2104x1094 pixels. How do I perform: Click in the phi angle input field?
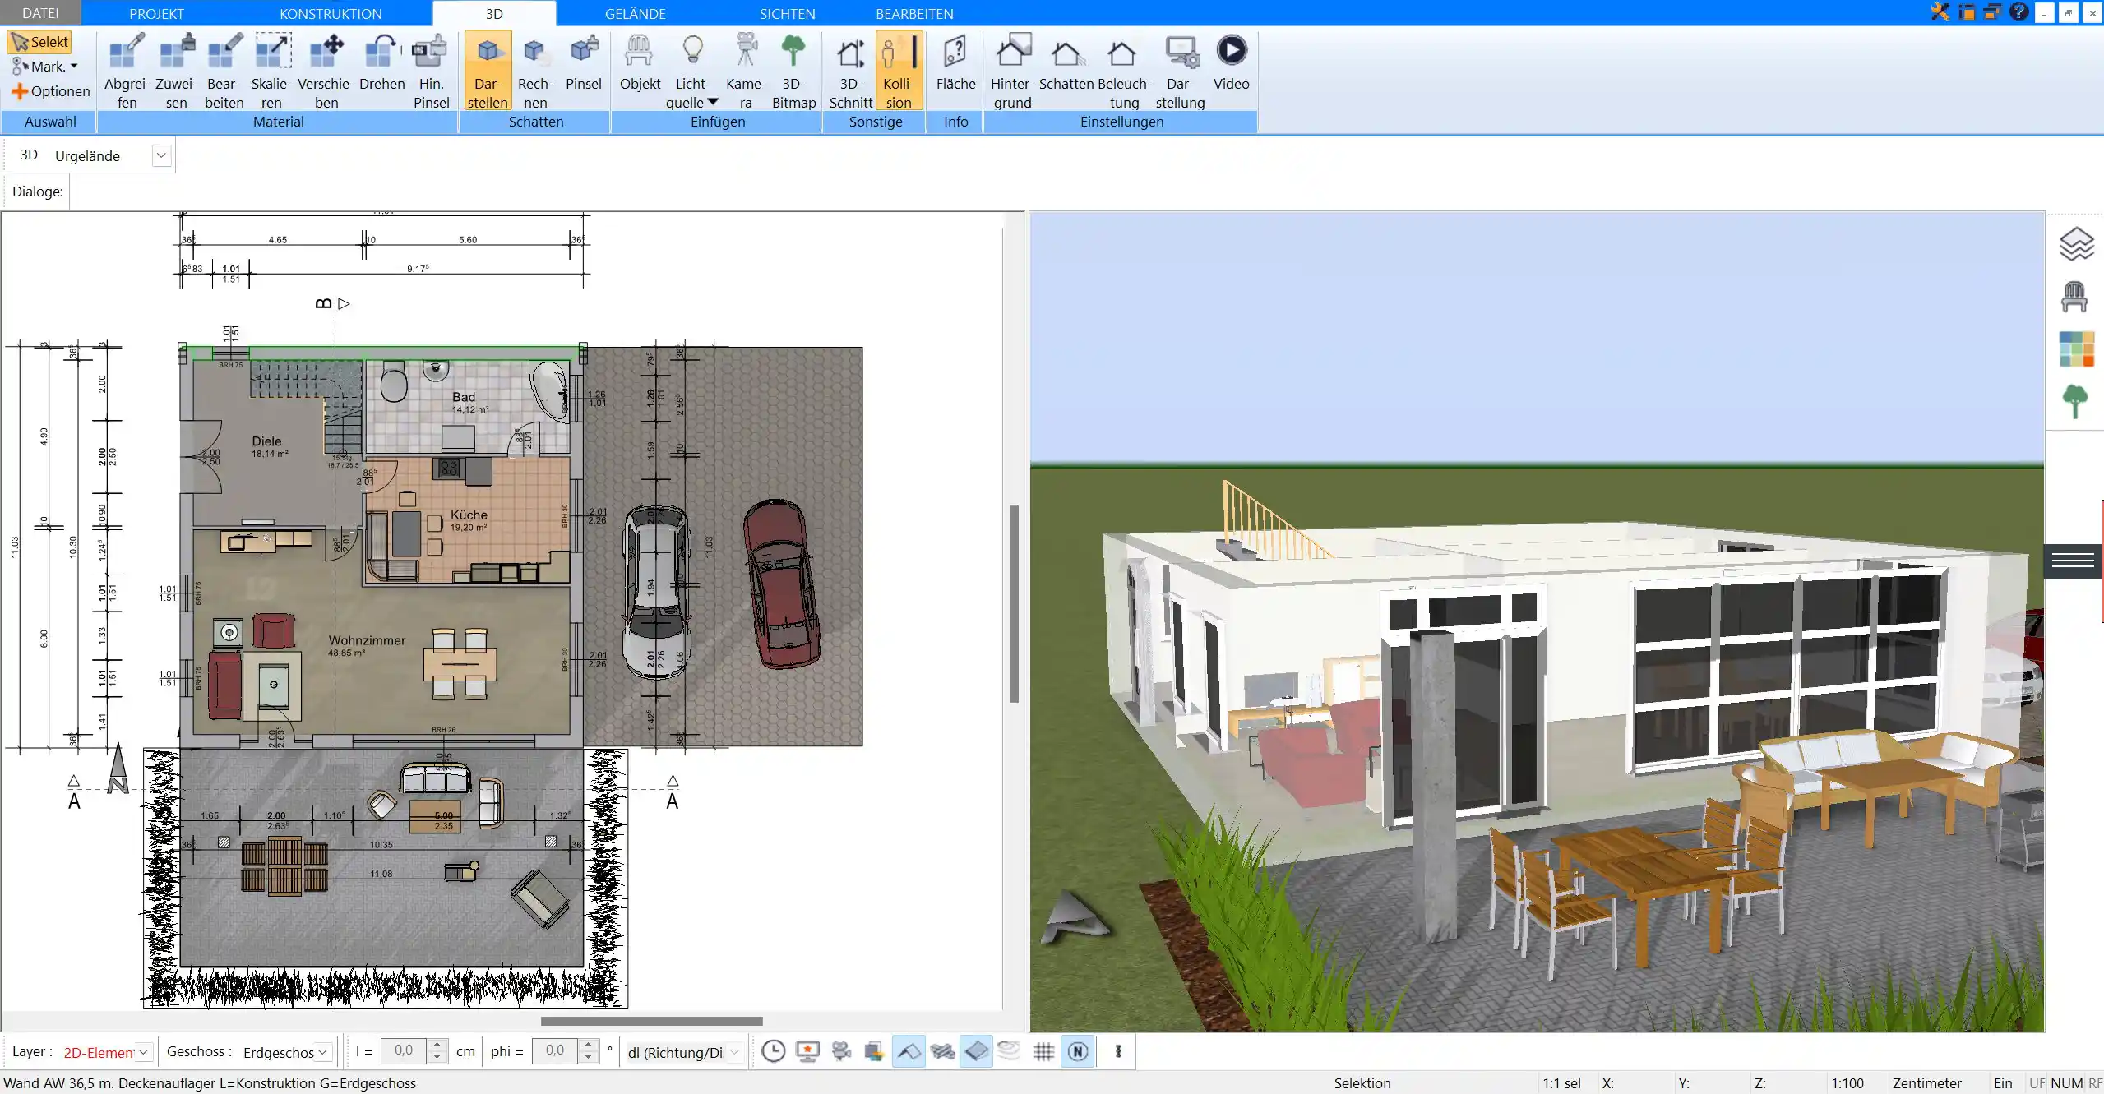pyautogui.click(x=555, y=1050)
